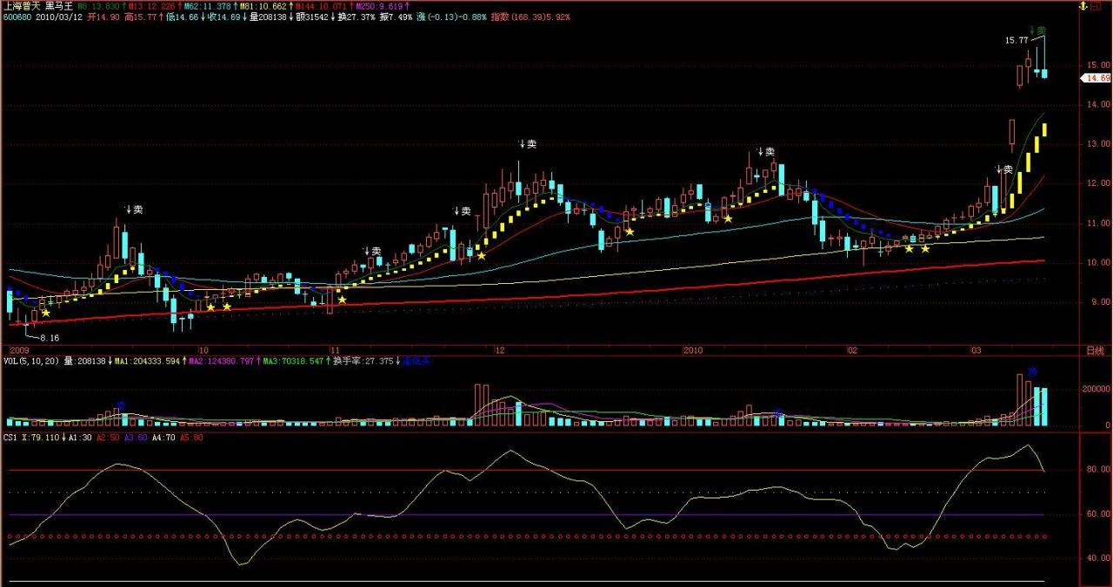Click the 40.00 label on the CS1 axis
The width and height of the screenshot is (1113, 587).
pyautogui.click(x=1099, y=559)
